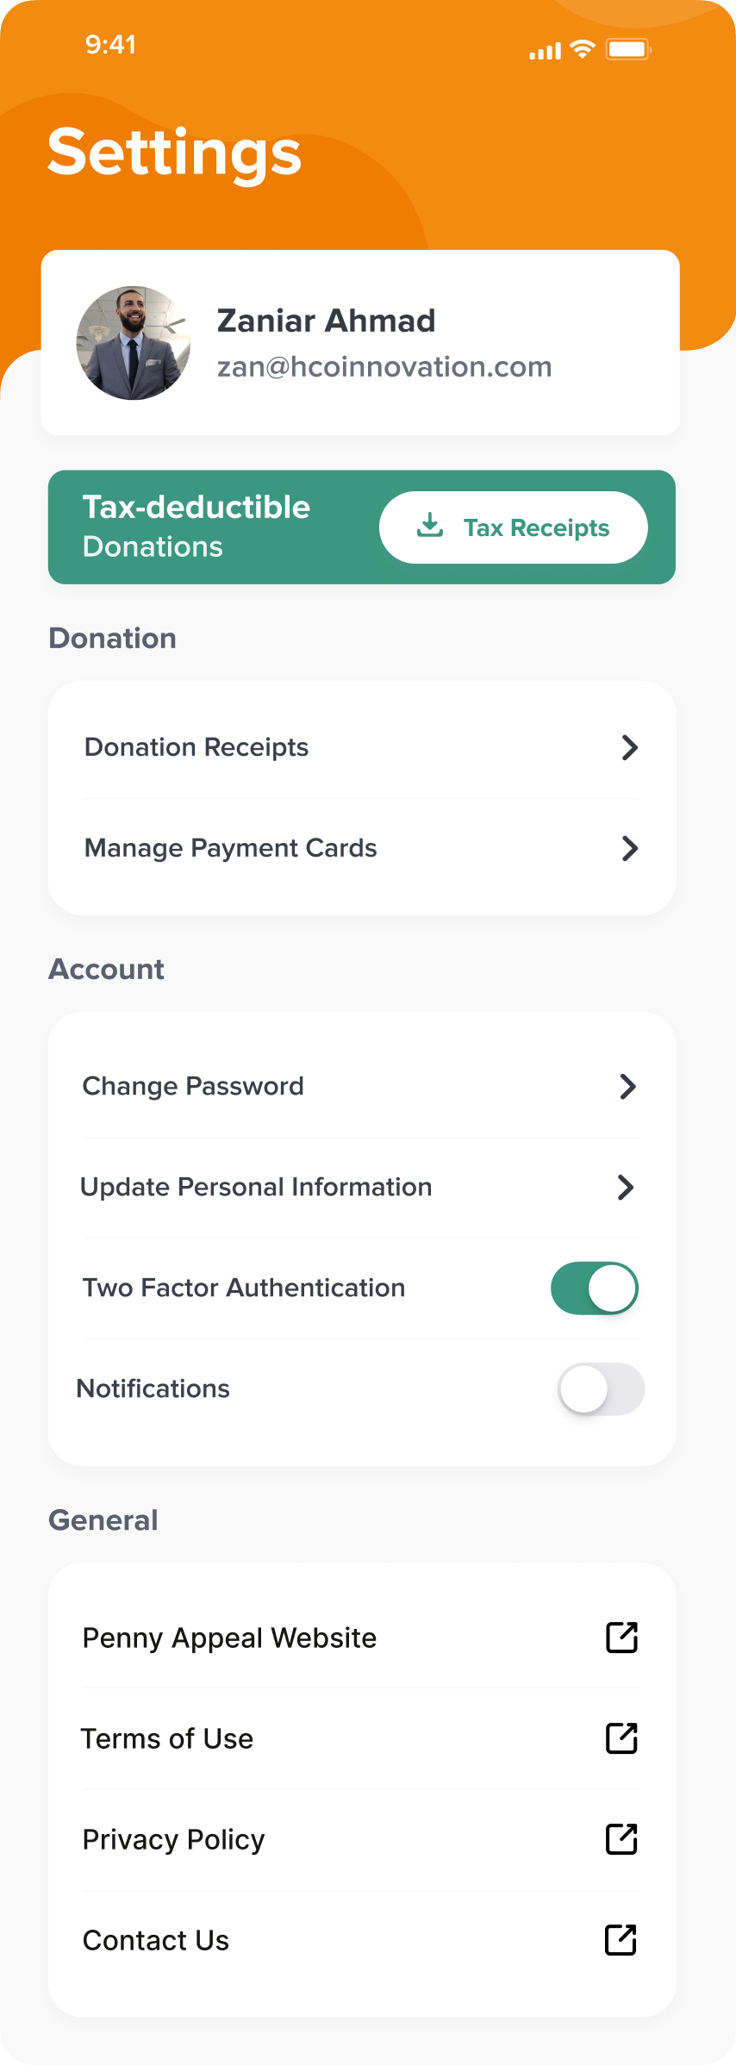Image resolution: width=736 pixels, height=2065 pixels.
Task: Click the cellular signal strength icon
Action: (546, 51)
